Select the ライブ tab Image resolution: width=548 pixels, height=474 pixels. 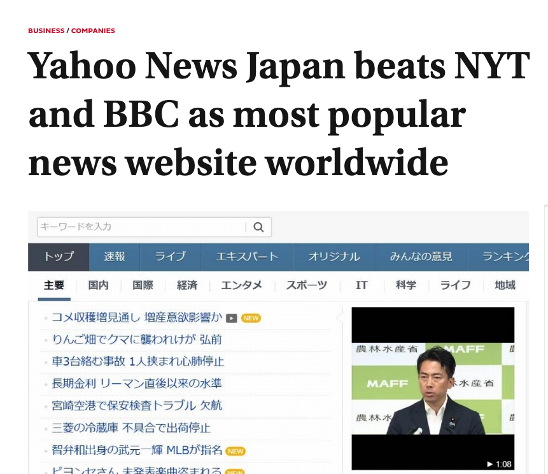coord(171,257)
